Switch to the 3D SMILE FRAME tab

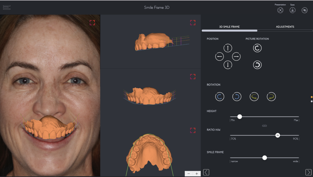coord(229,27)
